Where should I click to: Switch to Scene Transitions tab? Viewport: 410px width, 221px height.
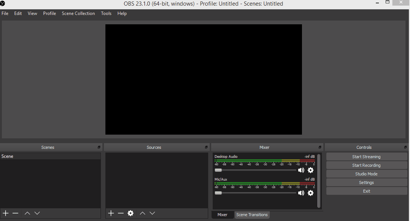pos(252,215)
